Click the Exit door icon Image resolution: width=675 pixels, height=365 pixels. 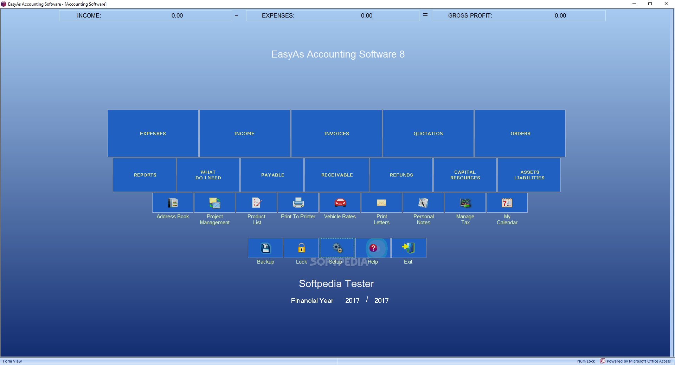point(409,248)
